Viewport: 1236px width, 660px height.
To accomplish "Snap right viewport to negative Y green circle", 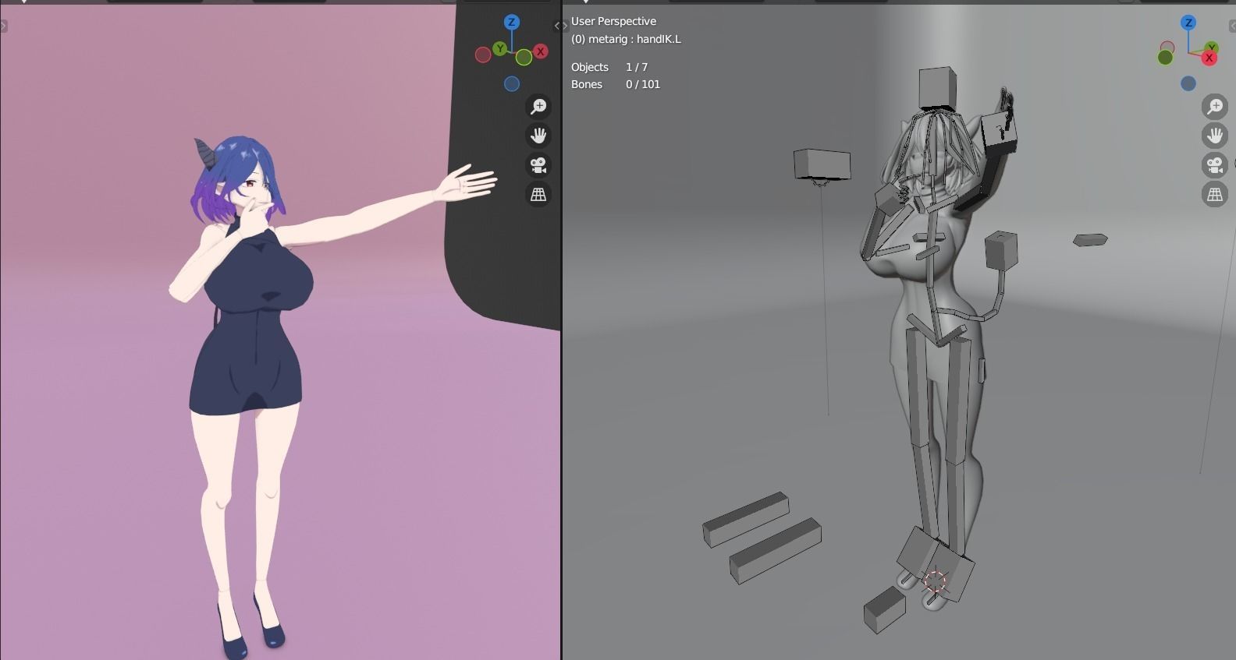I will point(1166,58).
